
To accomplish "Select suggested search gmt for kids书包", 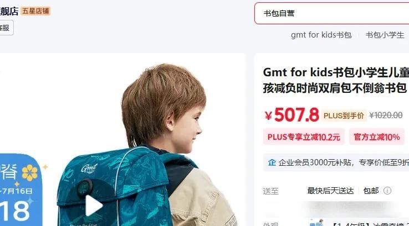I will pyautogui.click(x=321, y=35).
